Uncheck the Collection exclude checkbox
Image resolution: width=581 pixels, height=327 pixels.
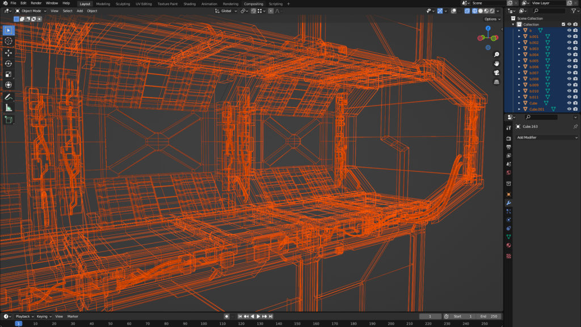[563, 24]
